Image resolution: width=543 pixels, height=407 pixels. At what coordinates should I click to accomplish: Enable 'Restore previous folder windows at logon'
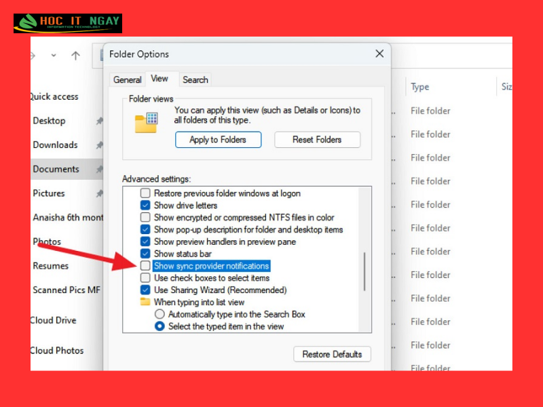pos(145,193)
